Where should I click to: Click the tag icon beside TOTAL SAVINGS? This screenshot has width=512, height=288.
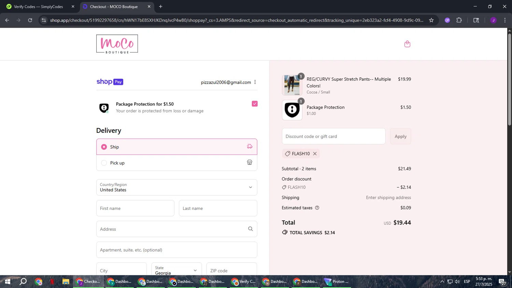click(x=285, y=232)
